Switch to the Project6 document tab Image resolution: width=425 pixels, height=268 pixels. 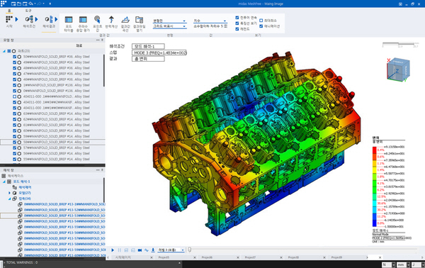(x=207, y=257)
